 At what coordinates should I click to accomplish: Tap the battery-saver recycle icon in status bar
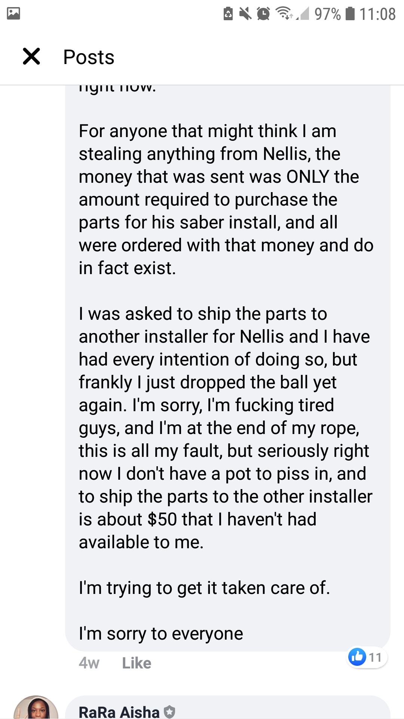coord(228,14)
